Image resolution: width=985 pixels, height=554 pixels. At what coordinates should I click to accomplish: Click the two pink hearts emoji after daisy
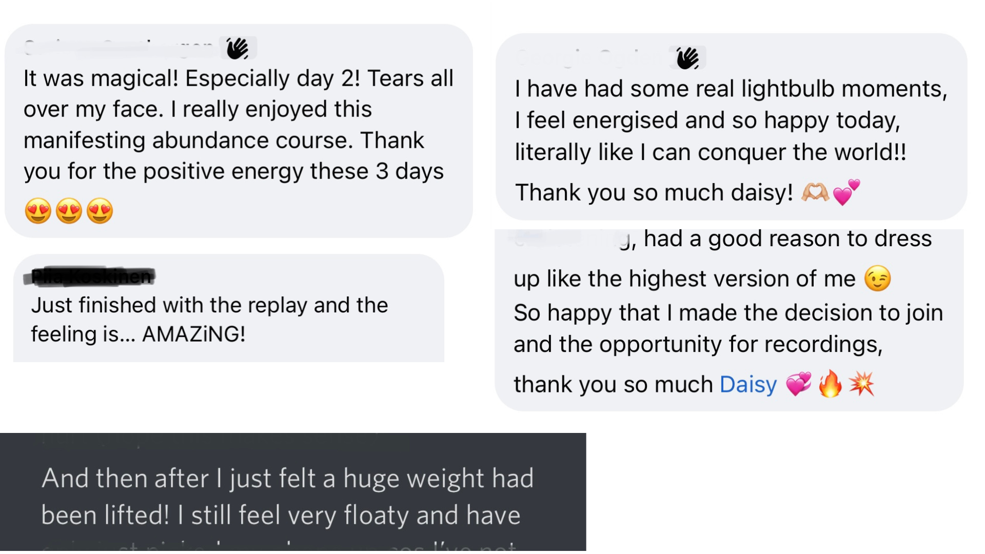[x=846, y=192]
